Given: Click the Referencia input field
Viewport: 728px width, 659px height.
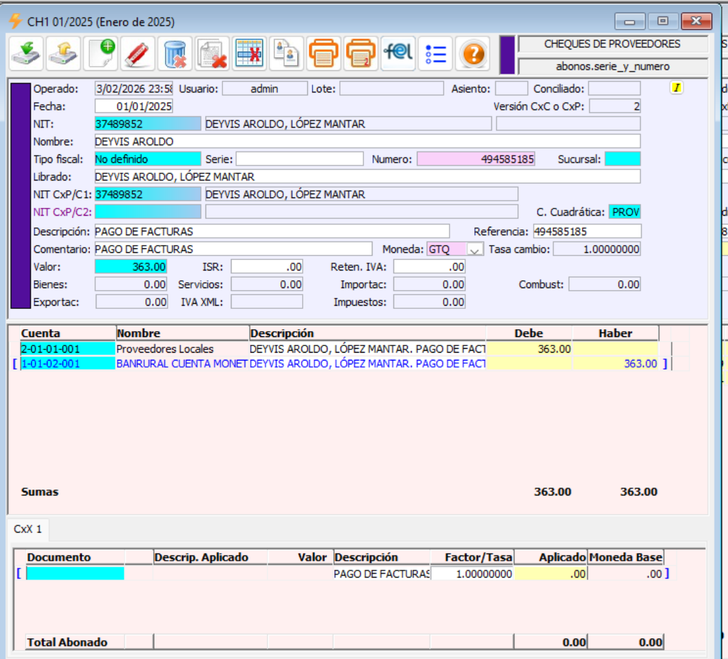Looking at the screenshot, I should tap(586, 231).
